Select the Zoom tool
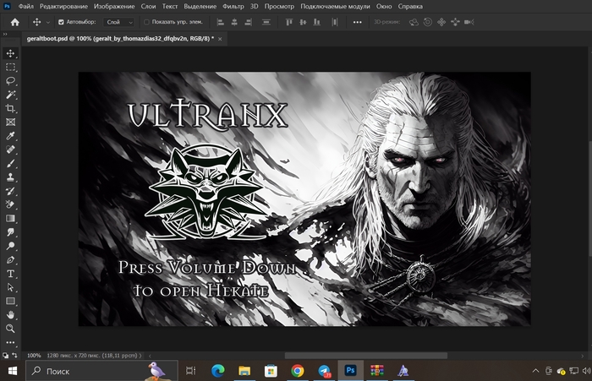The width and height of the screenshot is (592, 381). click(11, 328)
